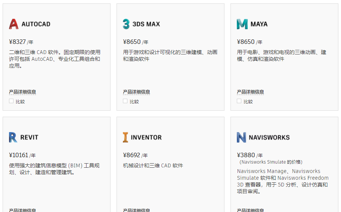Image resolution: width=341 pixels, height=212 pixels.
Task: Click the 3ds Max description about 游戏和设计可视化
Action: tap(170, 56)
